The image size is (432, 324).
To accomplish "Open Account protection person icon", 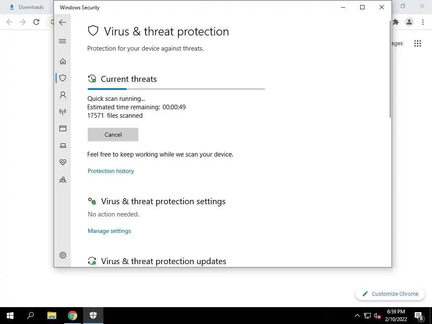I will click(x=63, y=95).
